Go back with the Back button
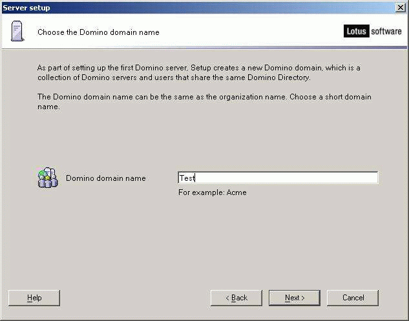The width and height of the screenshot is (409, 321). pyautogui.click(x=236, y=298)
